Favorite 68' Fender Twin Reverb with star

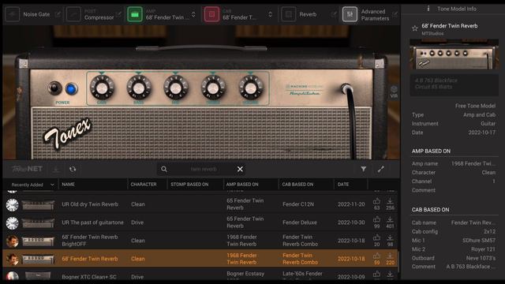click(414, 28)
